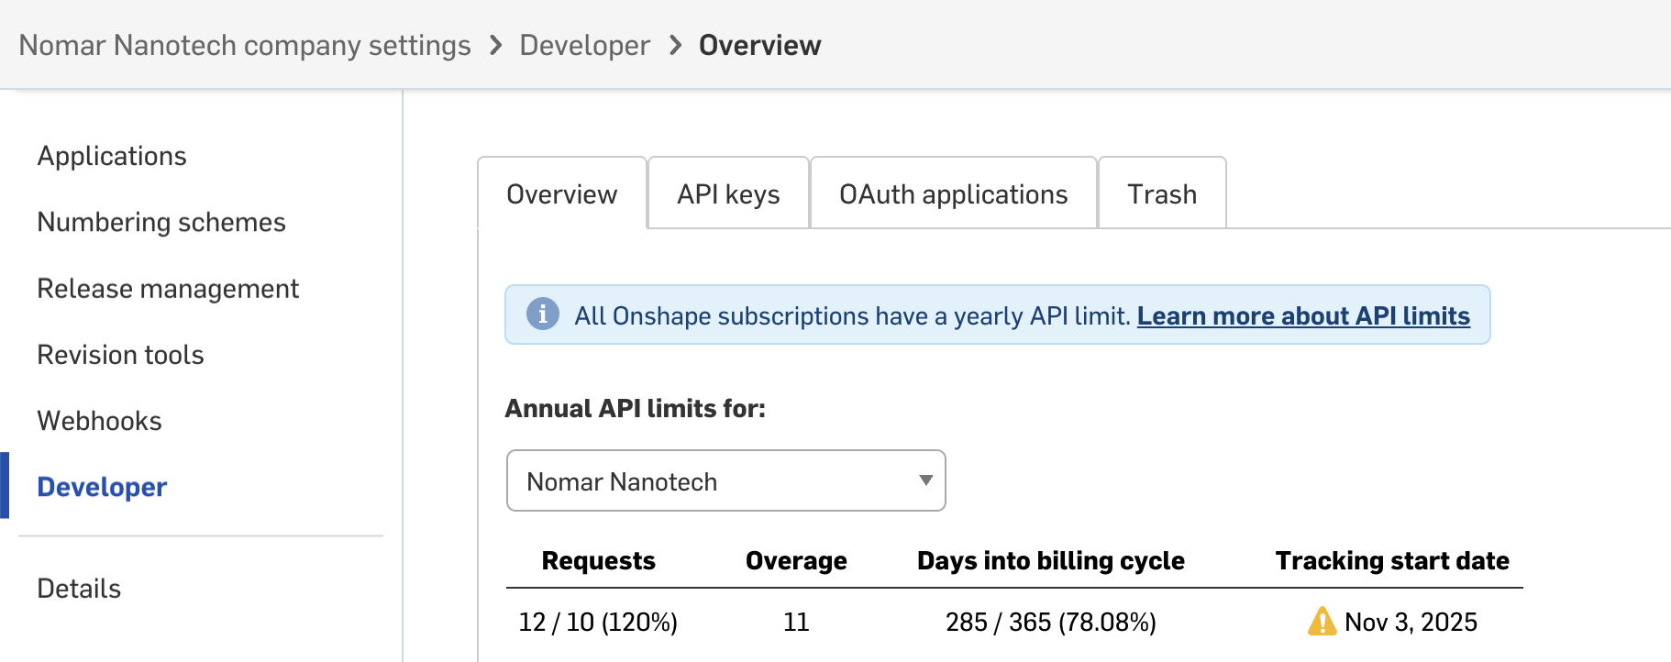Click the 285 / 365 (78.08%) value
This screenshot has width=1671, height=662.
1051,622
